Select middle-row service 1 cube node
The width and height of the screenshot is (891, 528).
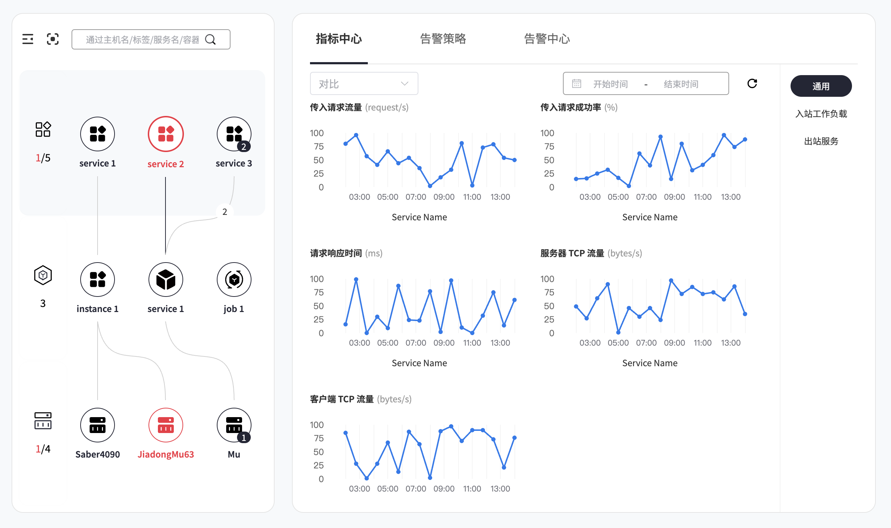pos(166,280)
